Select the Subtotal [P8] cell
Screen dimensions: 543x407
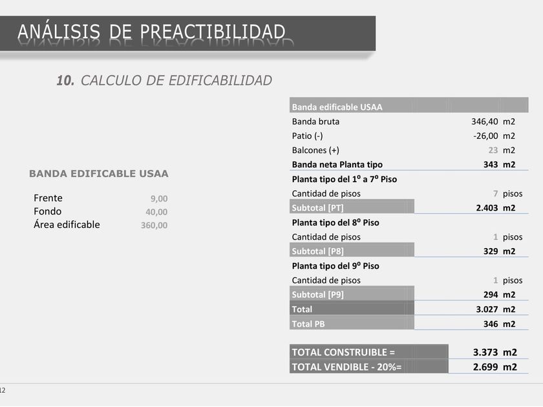(352, 250)
